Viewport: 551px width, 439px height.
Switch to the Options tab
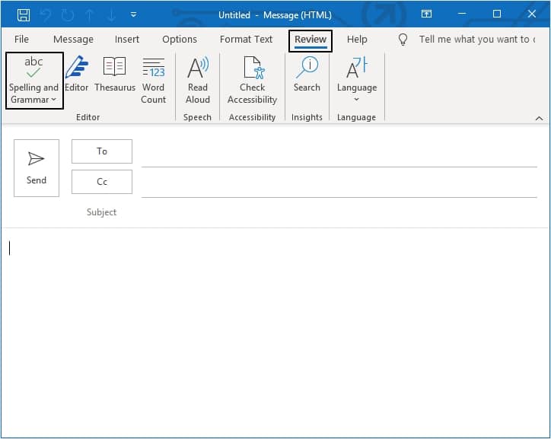click(x=180, y=40)
